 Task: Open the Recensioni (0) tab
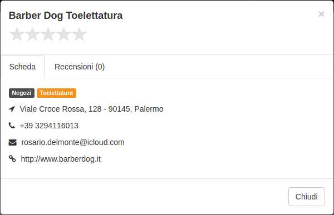[x=80, y=67]
